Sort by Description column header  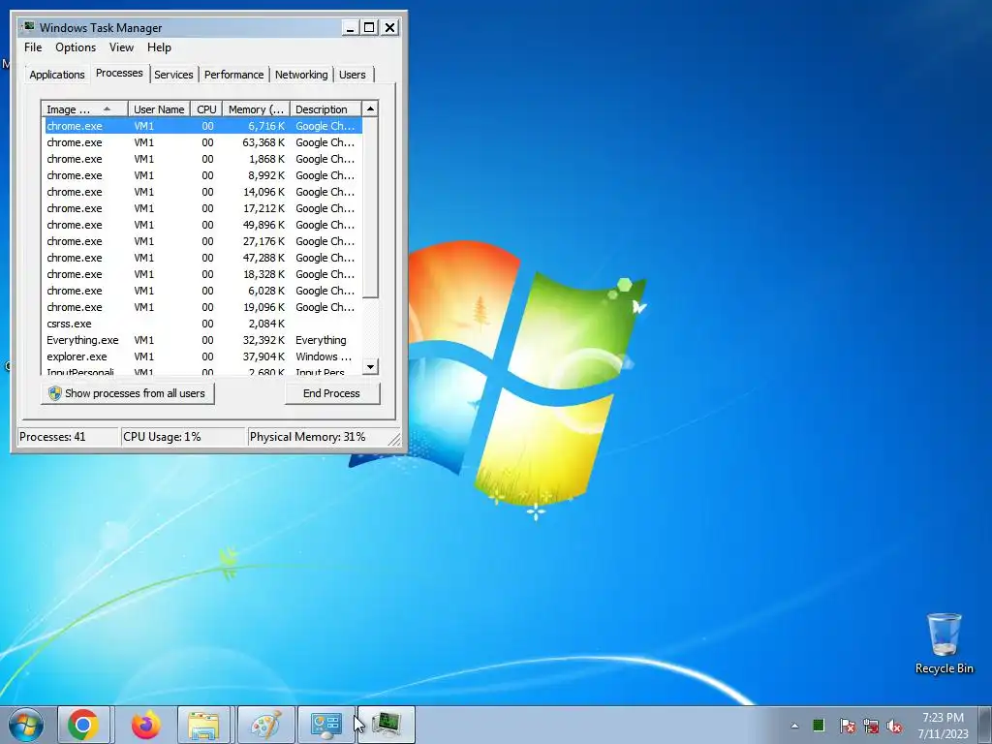pos(325,109)
